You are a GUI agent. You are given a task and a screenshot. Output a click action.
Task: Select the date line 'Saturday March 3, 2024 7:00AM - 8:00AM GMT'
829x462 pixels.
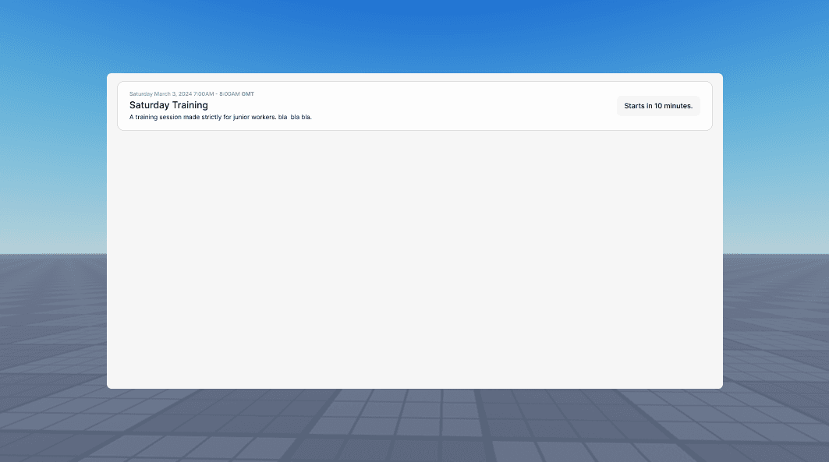(191, 94)
